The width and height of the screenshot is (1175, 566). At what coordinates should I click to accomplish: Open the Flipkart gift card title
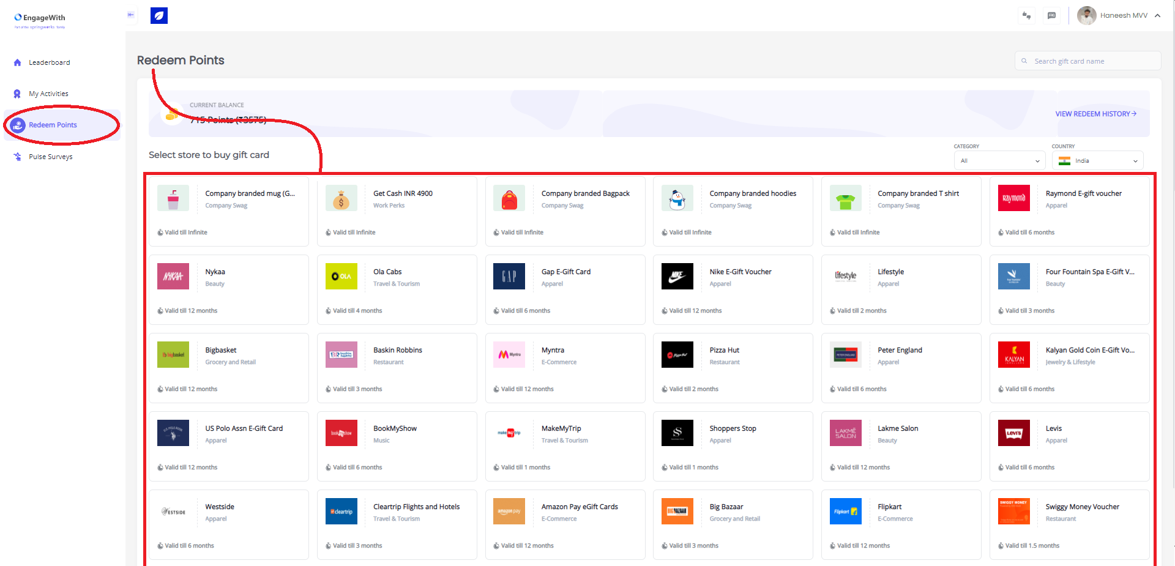coord(889,507)
